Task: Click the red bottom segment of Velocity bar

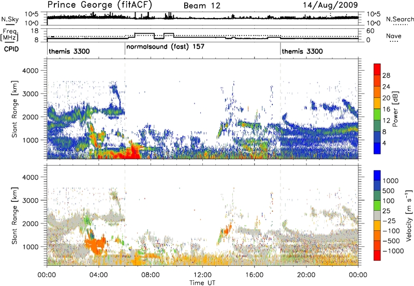Action: [377, 256]
